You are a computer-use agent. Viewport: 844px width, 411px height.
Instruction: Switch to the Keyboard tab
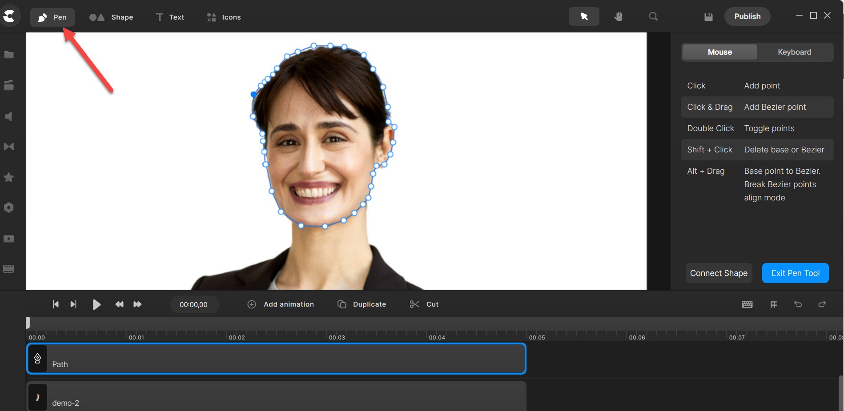coord(794,52)
